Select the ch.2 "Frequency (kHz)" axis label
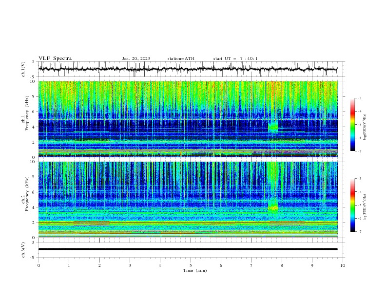The width and height of the screenshot is (386, 298). (27, 193)
